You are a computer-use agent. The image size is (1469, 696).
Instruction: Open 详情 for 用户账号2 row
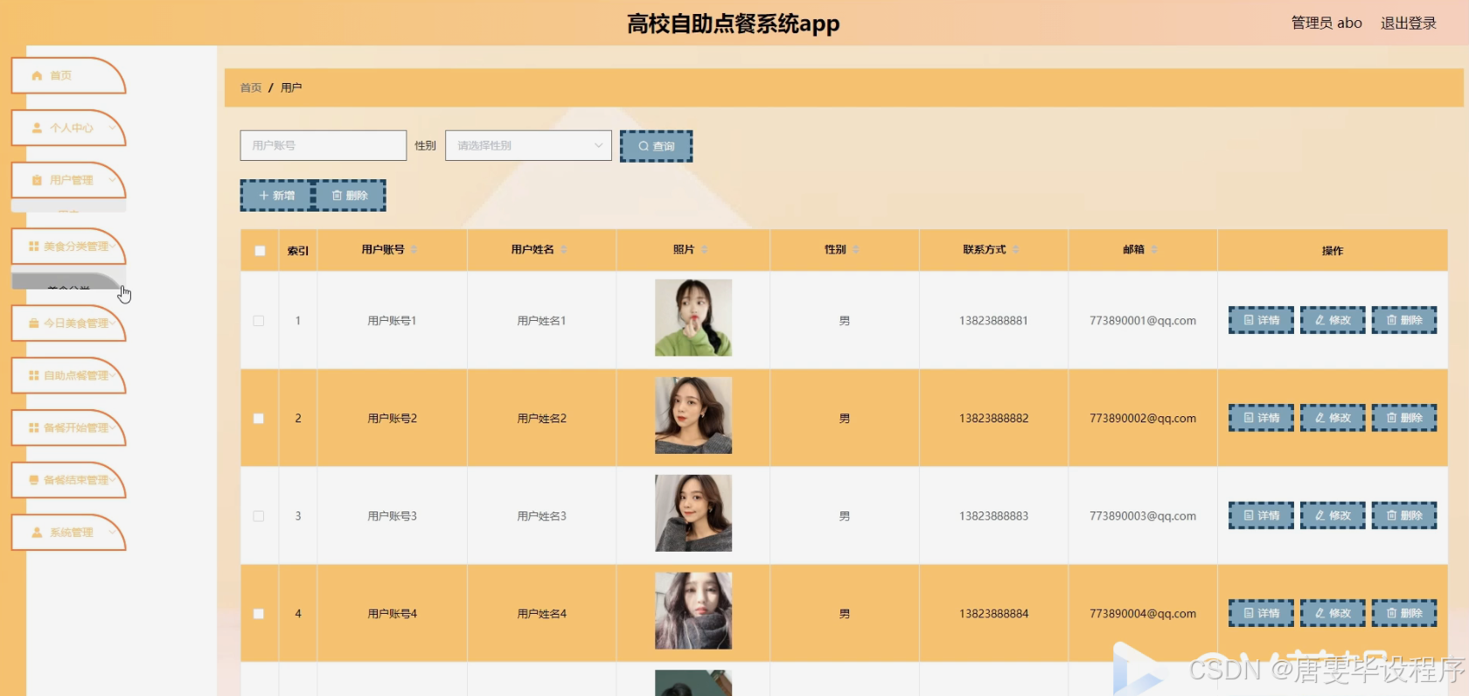1261,418
